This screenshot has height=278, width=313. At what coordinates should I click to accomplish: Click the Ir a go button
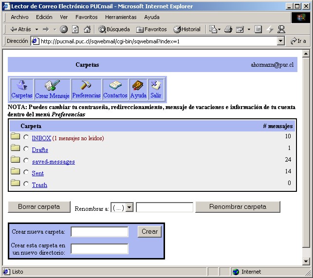(298, 41)
